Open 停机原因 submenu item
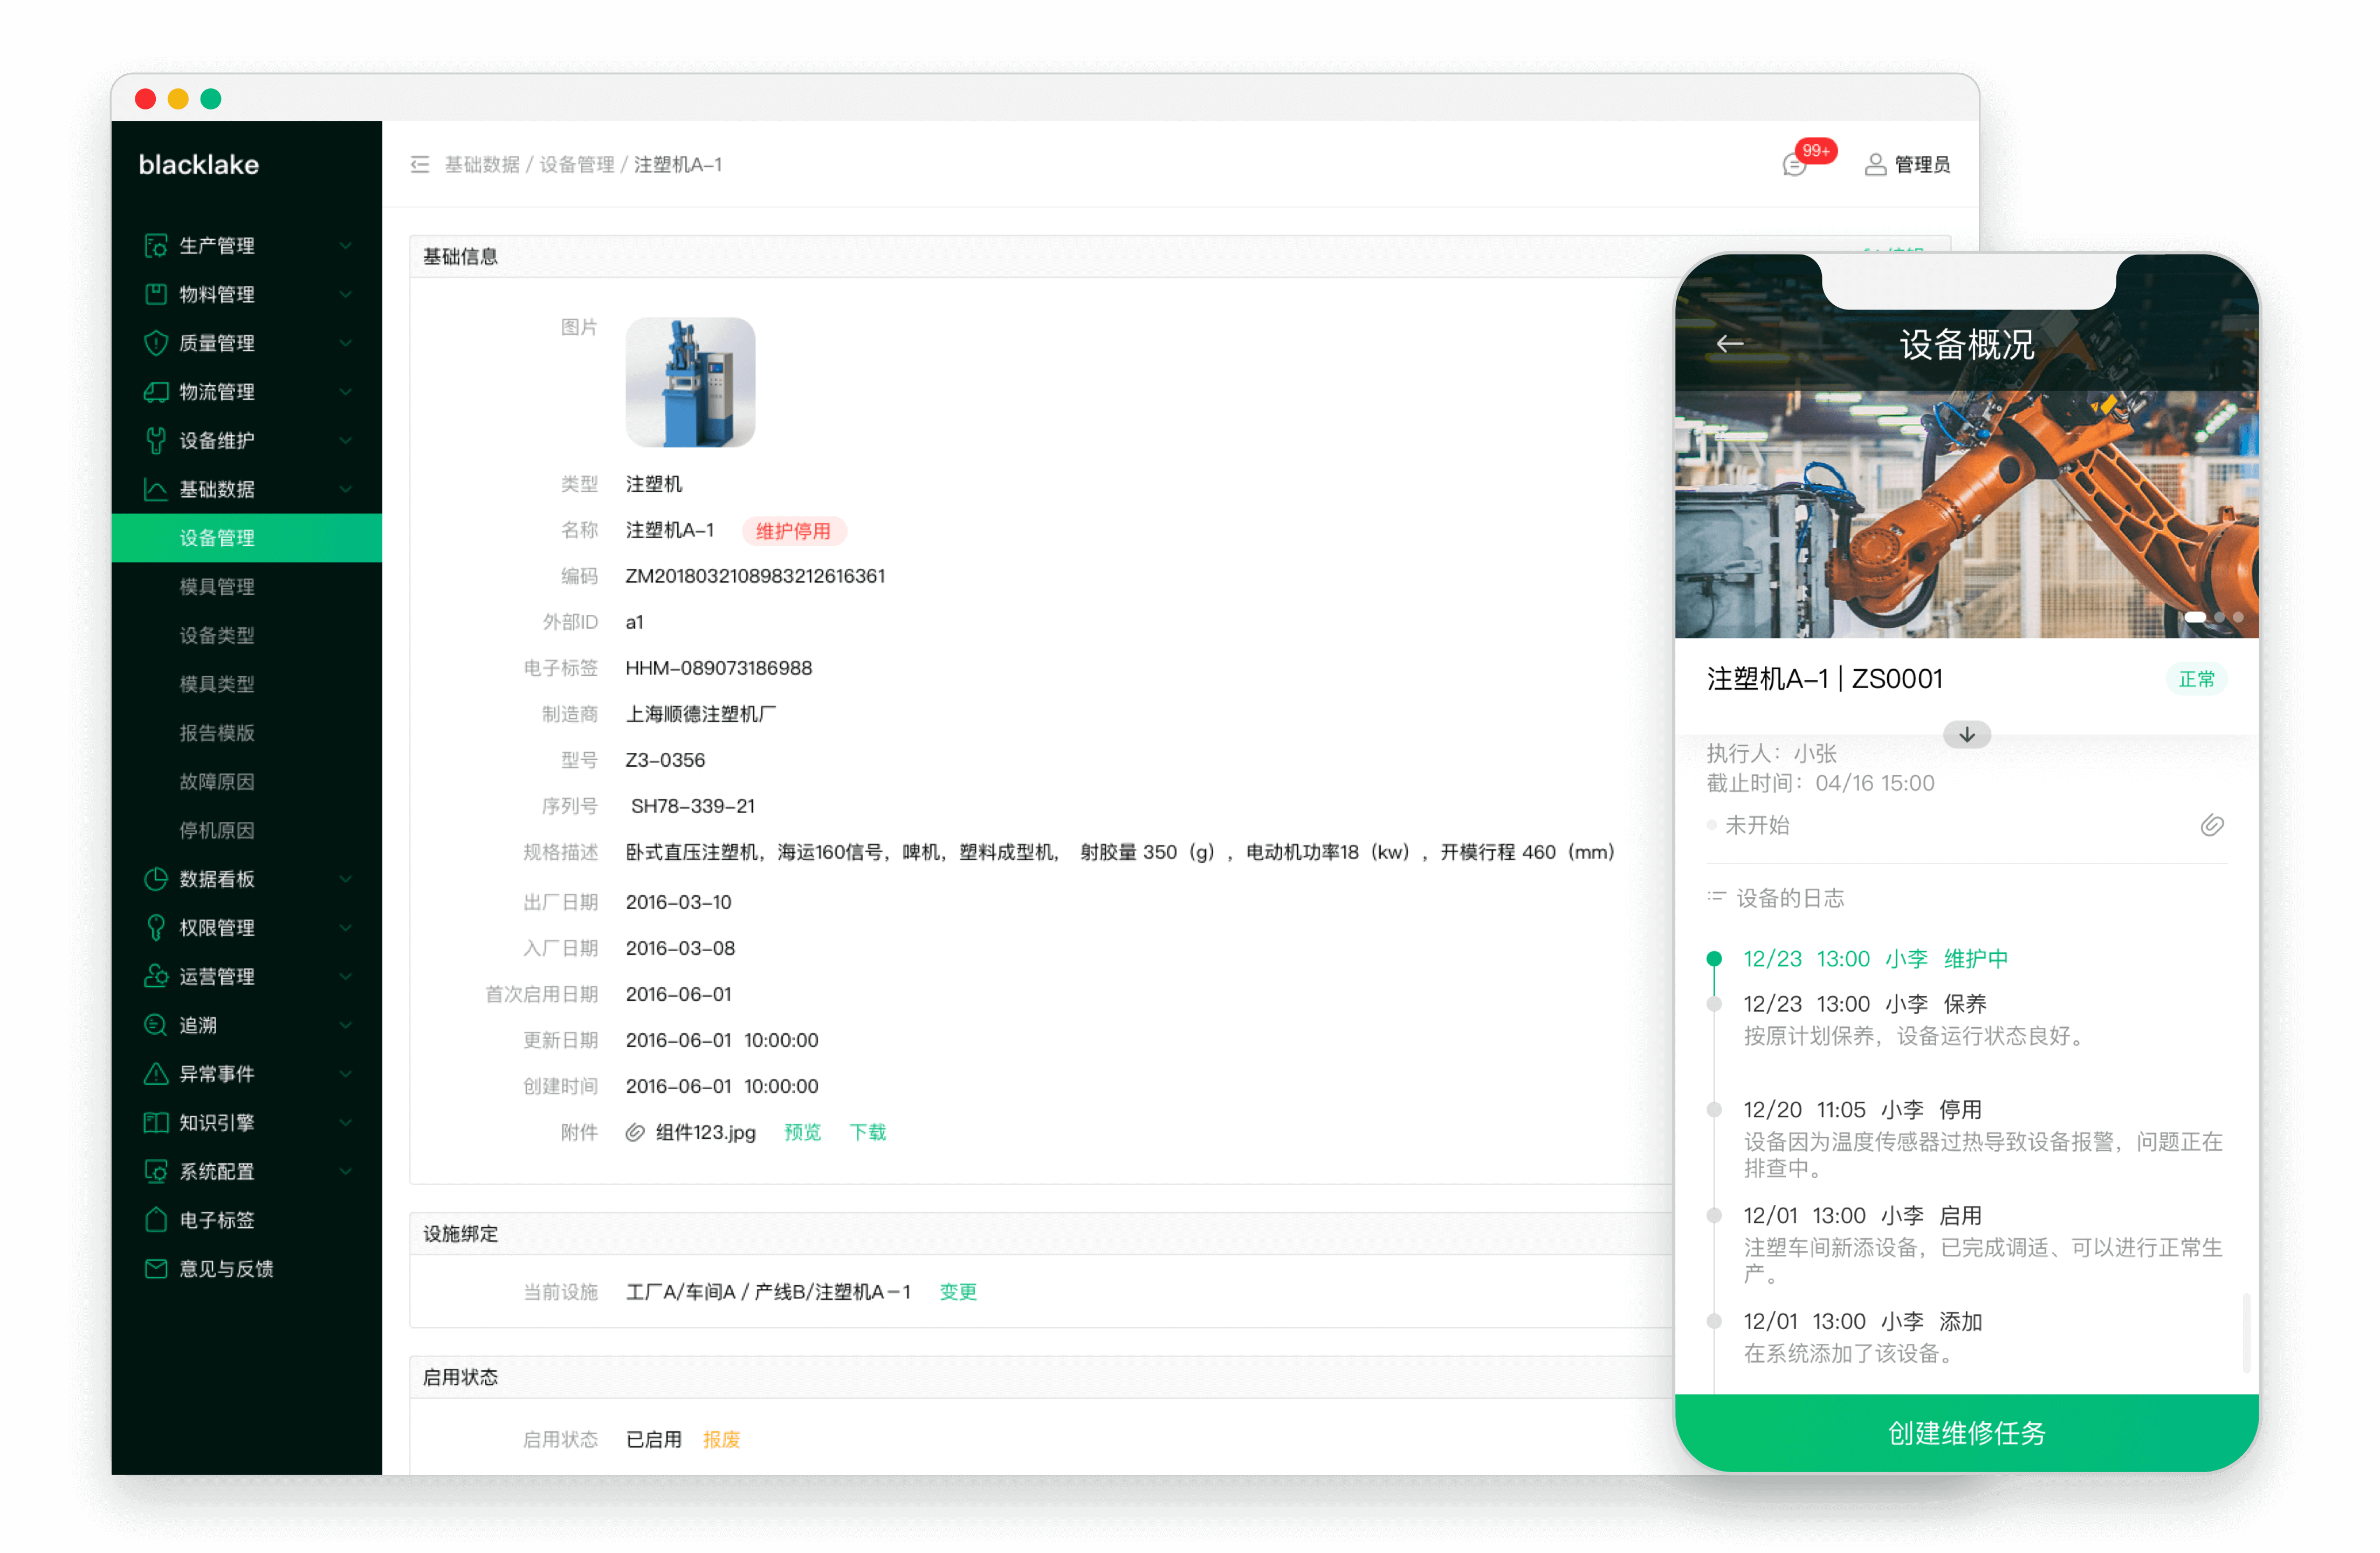Viewport: 2380px width, 1553px height. (217, 831)
